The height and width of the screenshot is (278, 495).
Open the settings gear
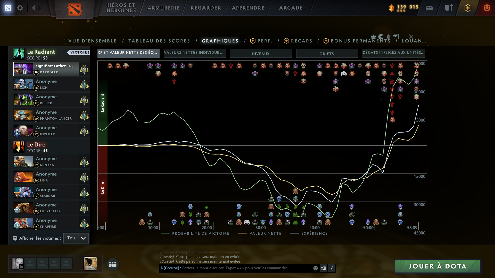[x=20, y=8]
